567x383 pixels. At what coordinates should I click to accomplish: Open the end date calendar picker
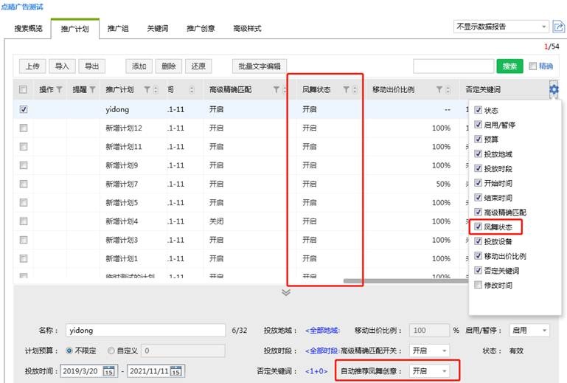pos(178,370)
